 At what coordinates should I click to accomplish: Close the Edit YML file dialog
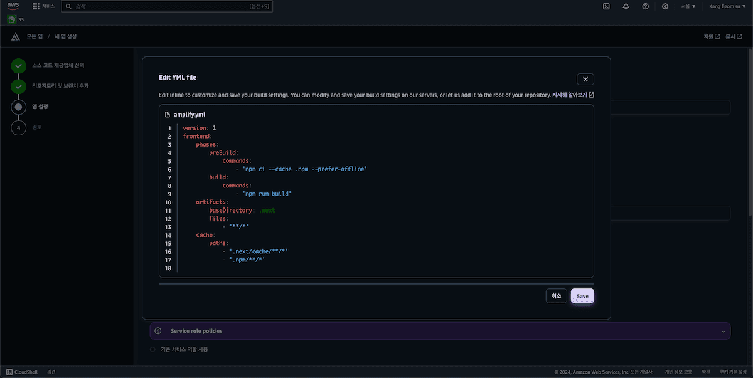click(585, 79)
